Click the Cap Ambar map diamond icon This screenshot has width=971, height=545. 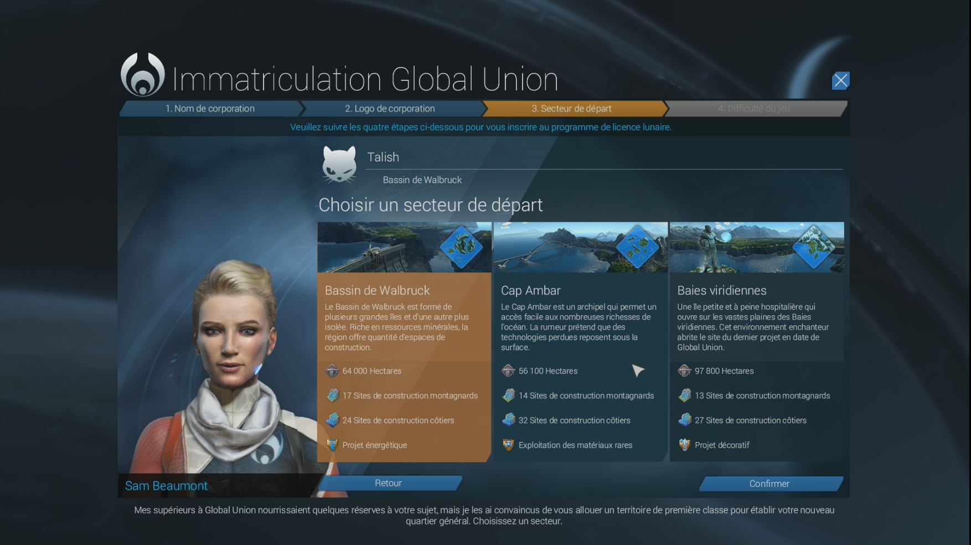coord(637,247)
